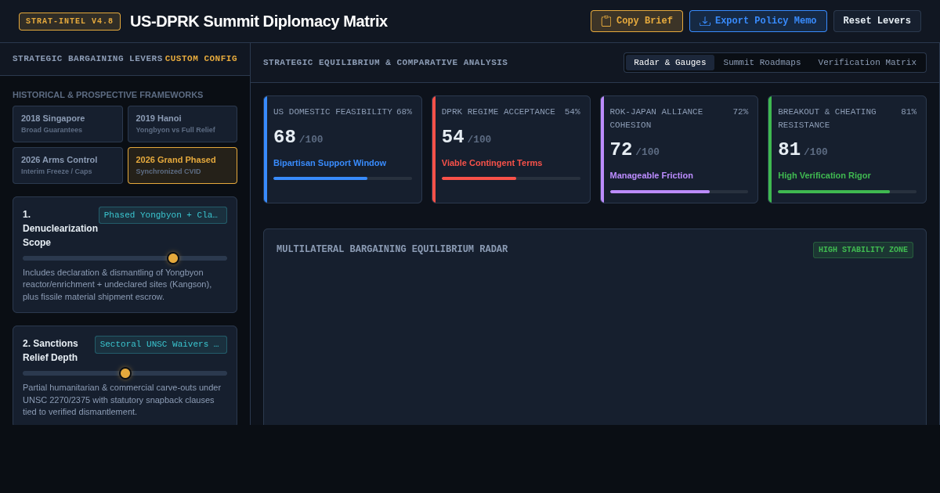Click the Denuclearization Scope slider handle

173,258
